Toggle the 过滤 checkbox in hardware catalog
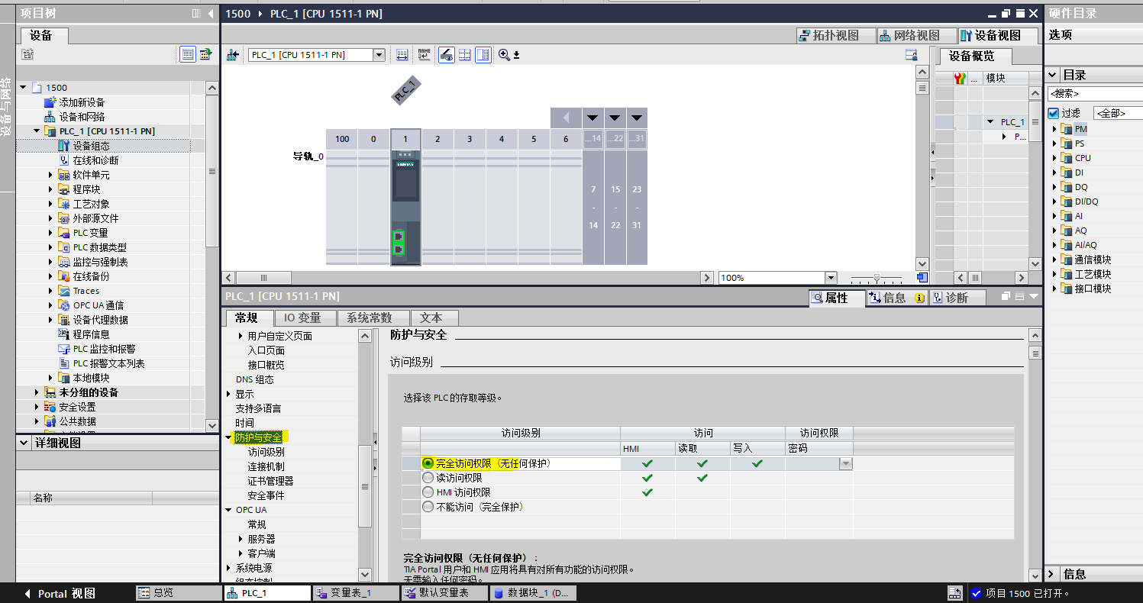 (1054, 113)
